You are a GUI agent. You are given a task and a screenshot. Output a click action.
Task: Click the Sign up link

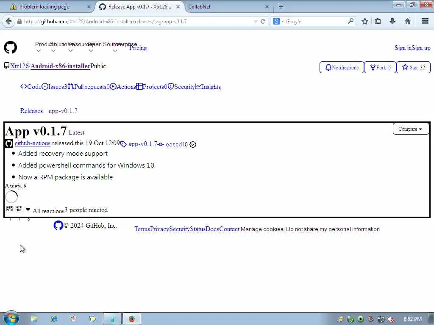coord(421,48)
